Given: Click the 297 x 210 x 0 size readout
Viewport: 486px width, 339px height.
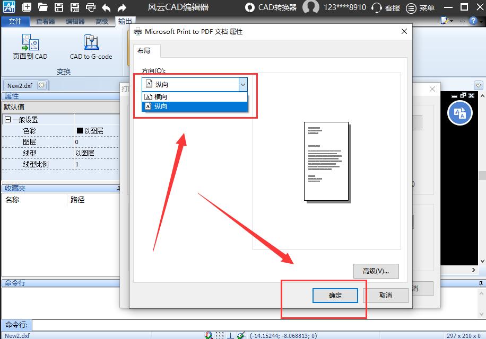Looking at the screenshot, I should [463, 336].
